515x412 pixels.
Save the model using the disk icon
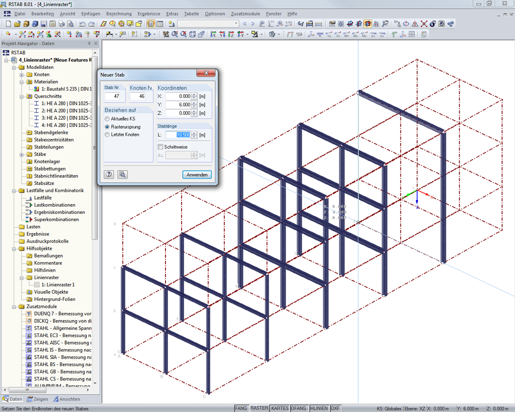click(x=43, y=24)
